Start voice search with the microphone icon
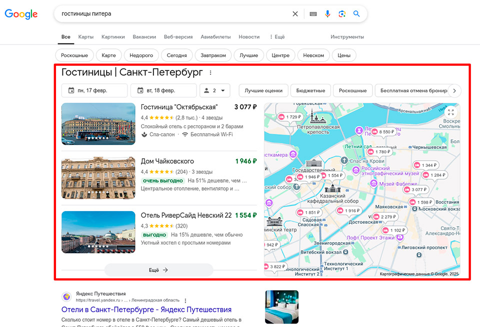 [x=327, y=14]
